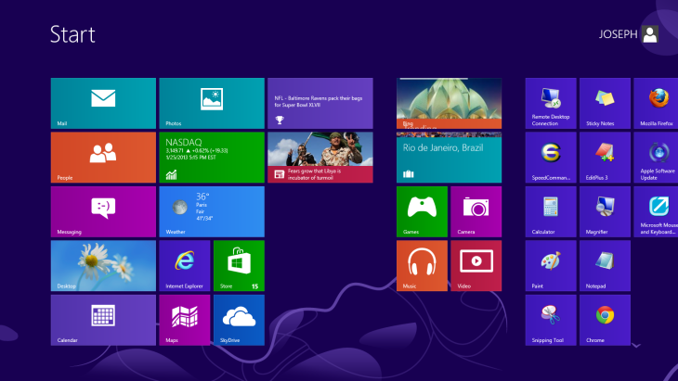This screenshot has height=381, width=678.
Task: Open the Paris weather tile
Action: pos(212,211)
